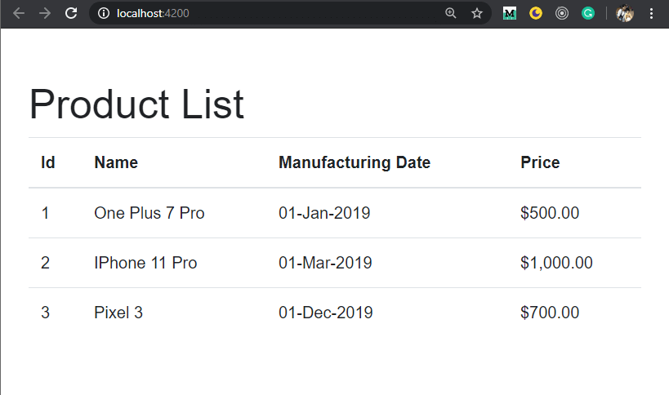The height and width of the screenshot is (395, 669).
Task: Open the yellow crescent extension icon
Action: point(536,13)
